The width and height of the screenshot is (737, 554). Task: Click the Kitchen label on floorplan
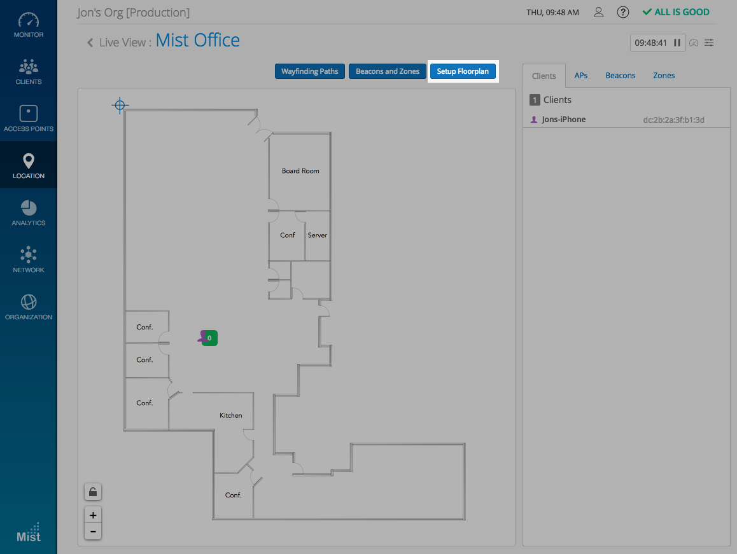tap(231, 415)
